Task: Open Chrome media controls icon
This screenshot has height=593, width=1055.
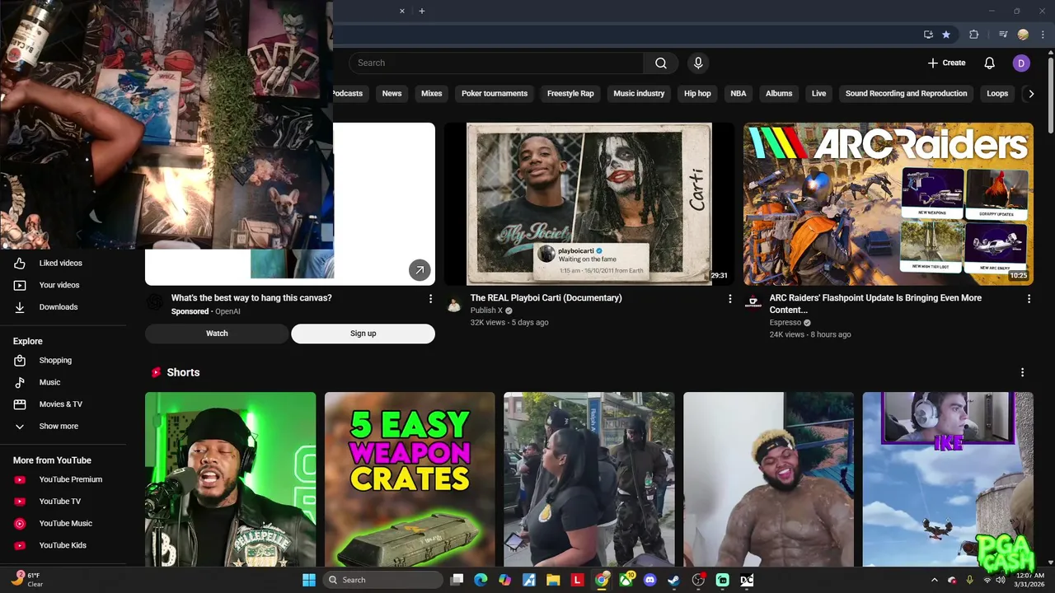Action: coord(1003,35)
